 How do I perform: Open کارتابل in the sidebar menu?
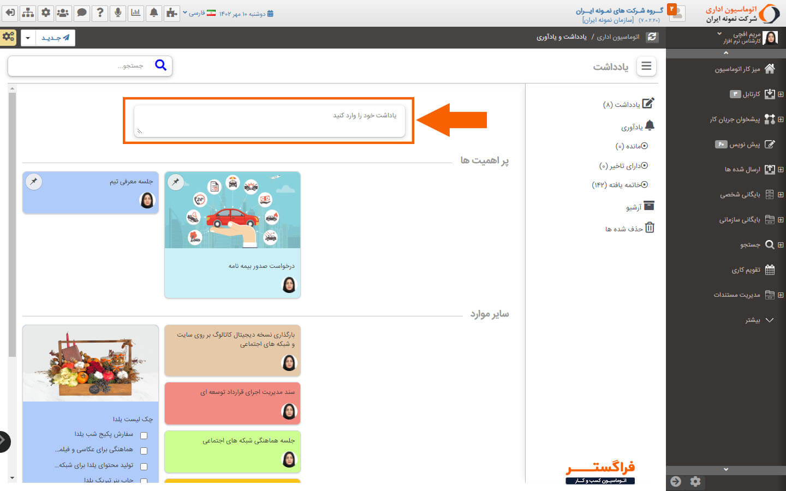tap(751, 94)
